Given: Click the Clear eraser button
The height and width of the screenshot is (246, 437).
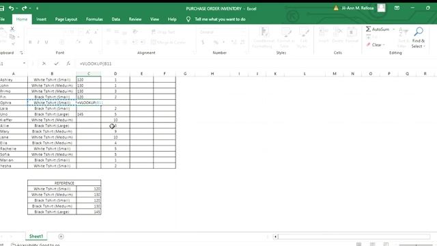Looking at the screenshot, I should point(375,45).
